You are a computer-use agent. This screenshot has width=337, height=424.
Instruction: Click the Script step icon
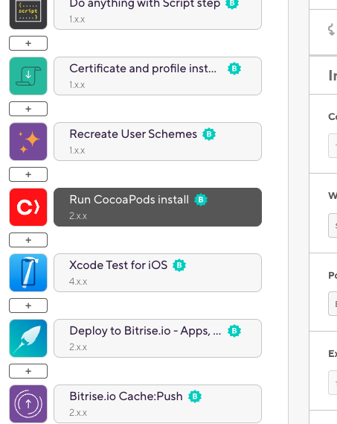[x=28, y=13]
